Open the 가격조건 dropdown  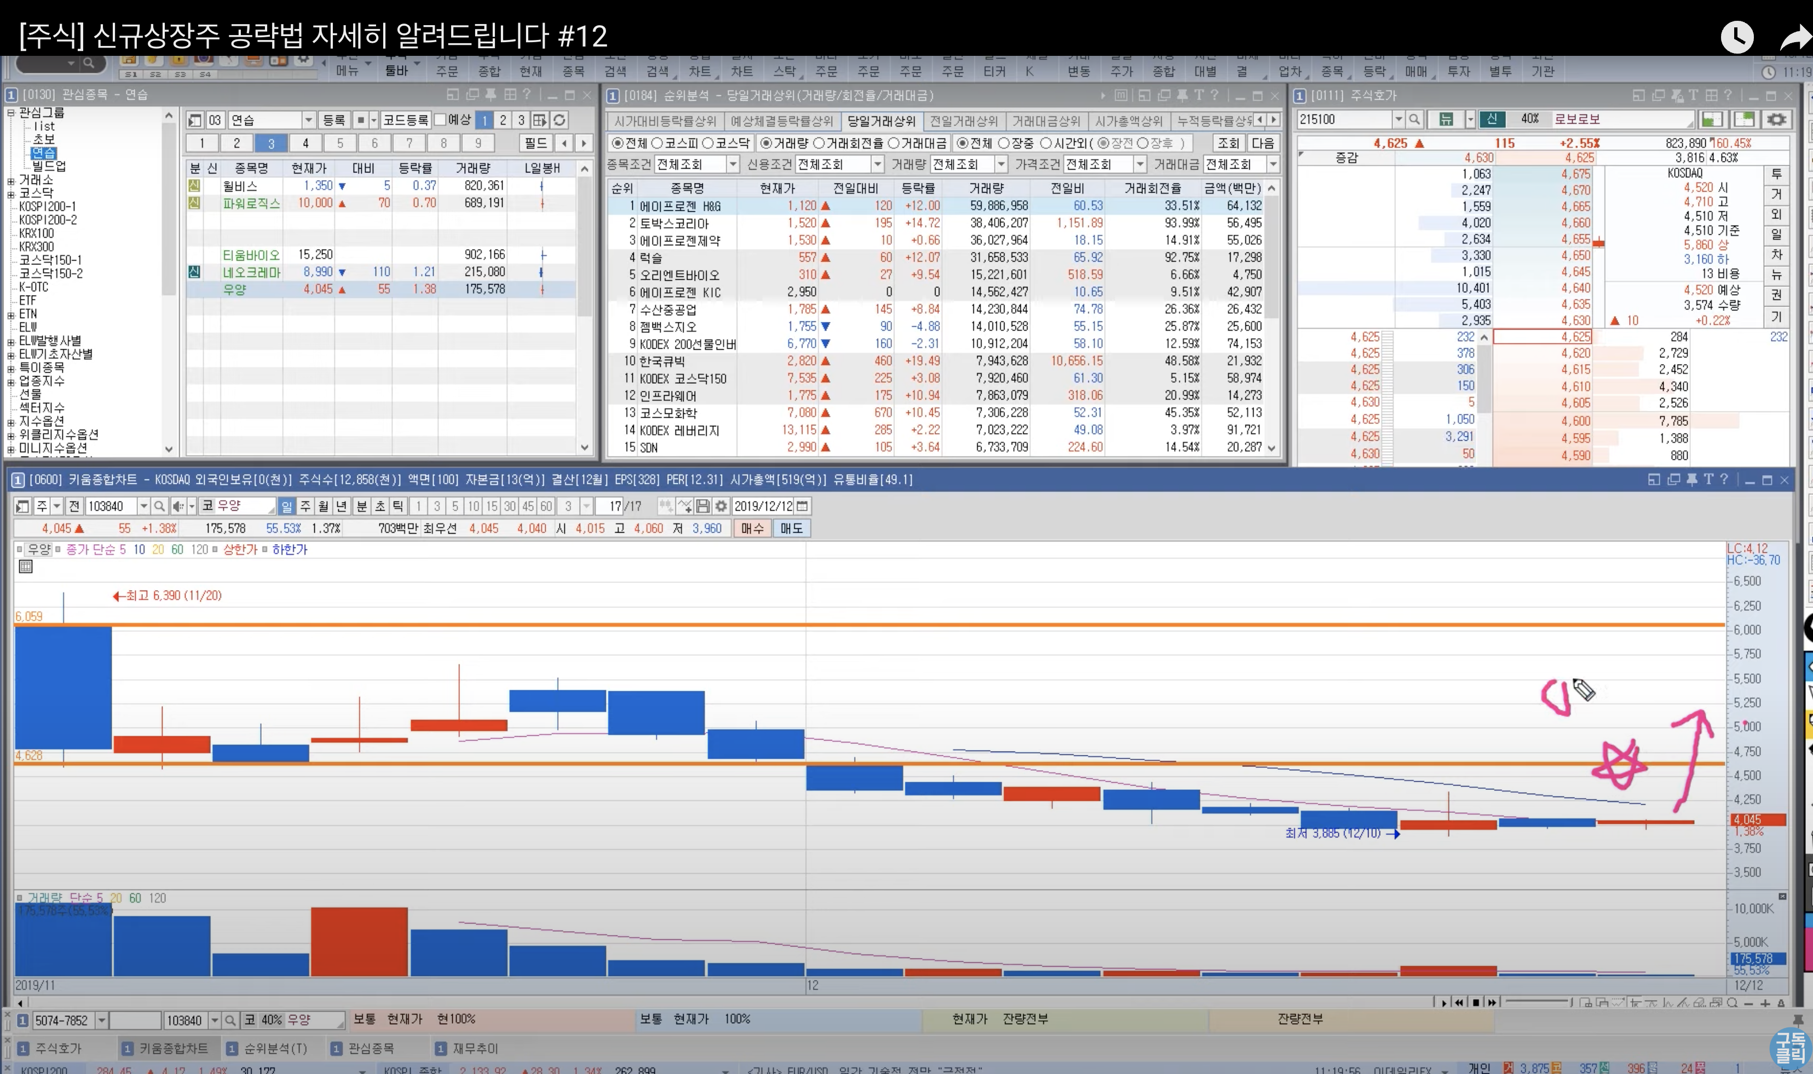pos(1140,164)
